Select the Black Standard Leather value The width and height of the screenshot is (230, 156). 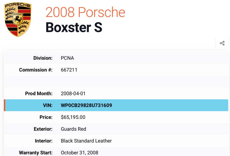coord(86,141)
